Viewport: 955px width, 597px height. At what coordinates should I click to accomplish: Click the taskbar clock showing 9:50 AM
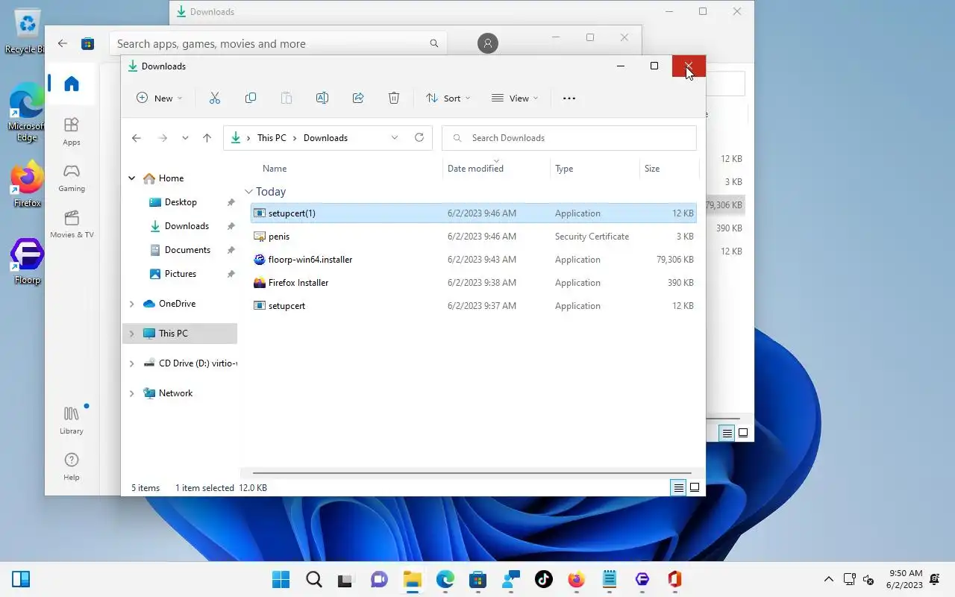[x=905, y=579]
